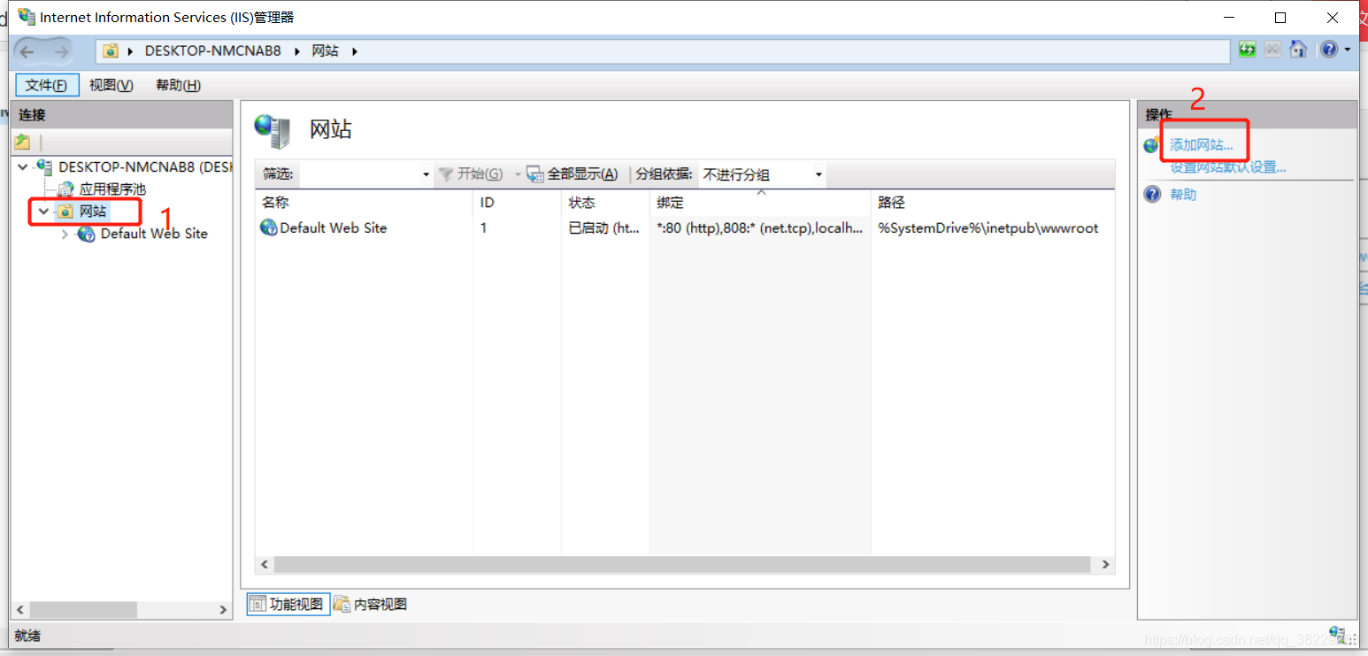
Task: Select the Default Web Site list row name
Action: point(334,228)
